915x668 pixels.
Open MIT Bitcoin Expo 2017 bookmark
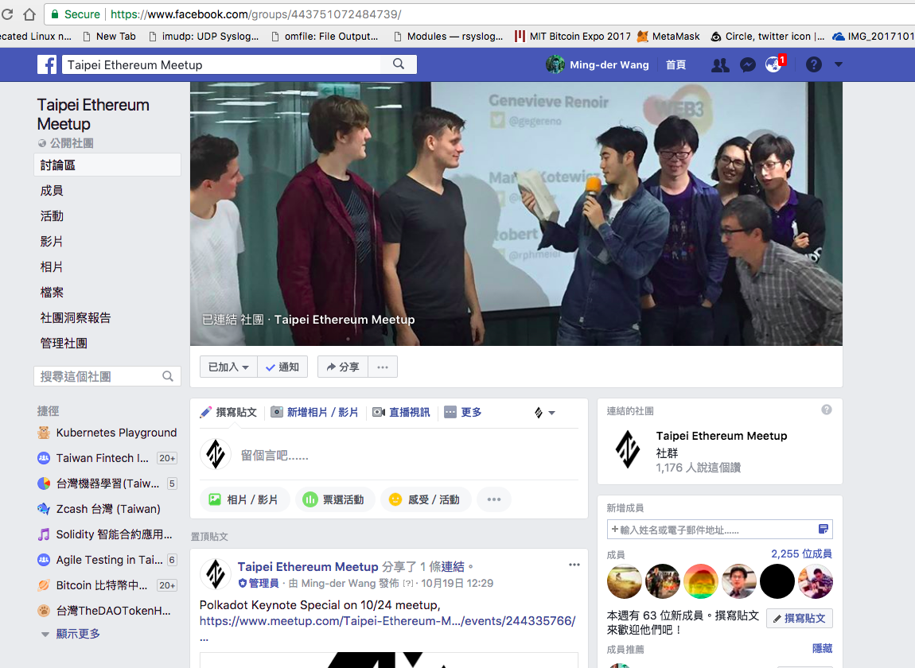click(572, 36)
